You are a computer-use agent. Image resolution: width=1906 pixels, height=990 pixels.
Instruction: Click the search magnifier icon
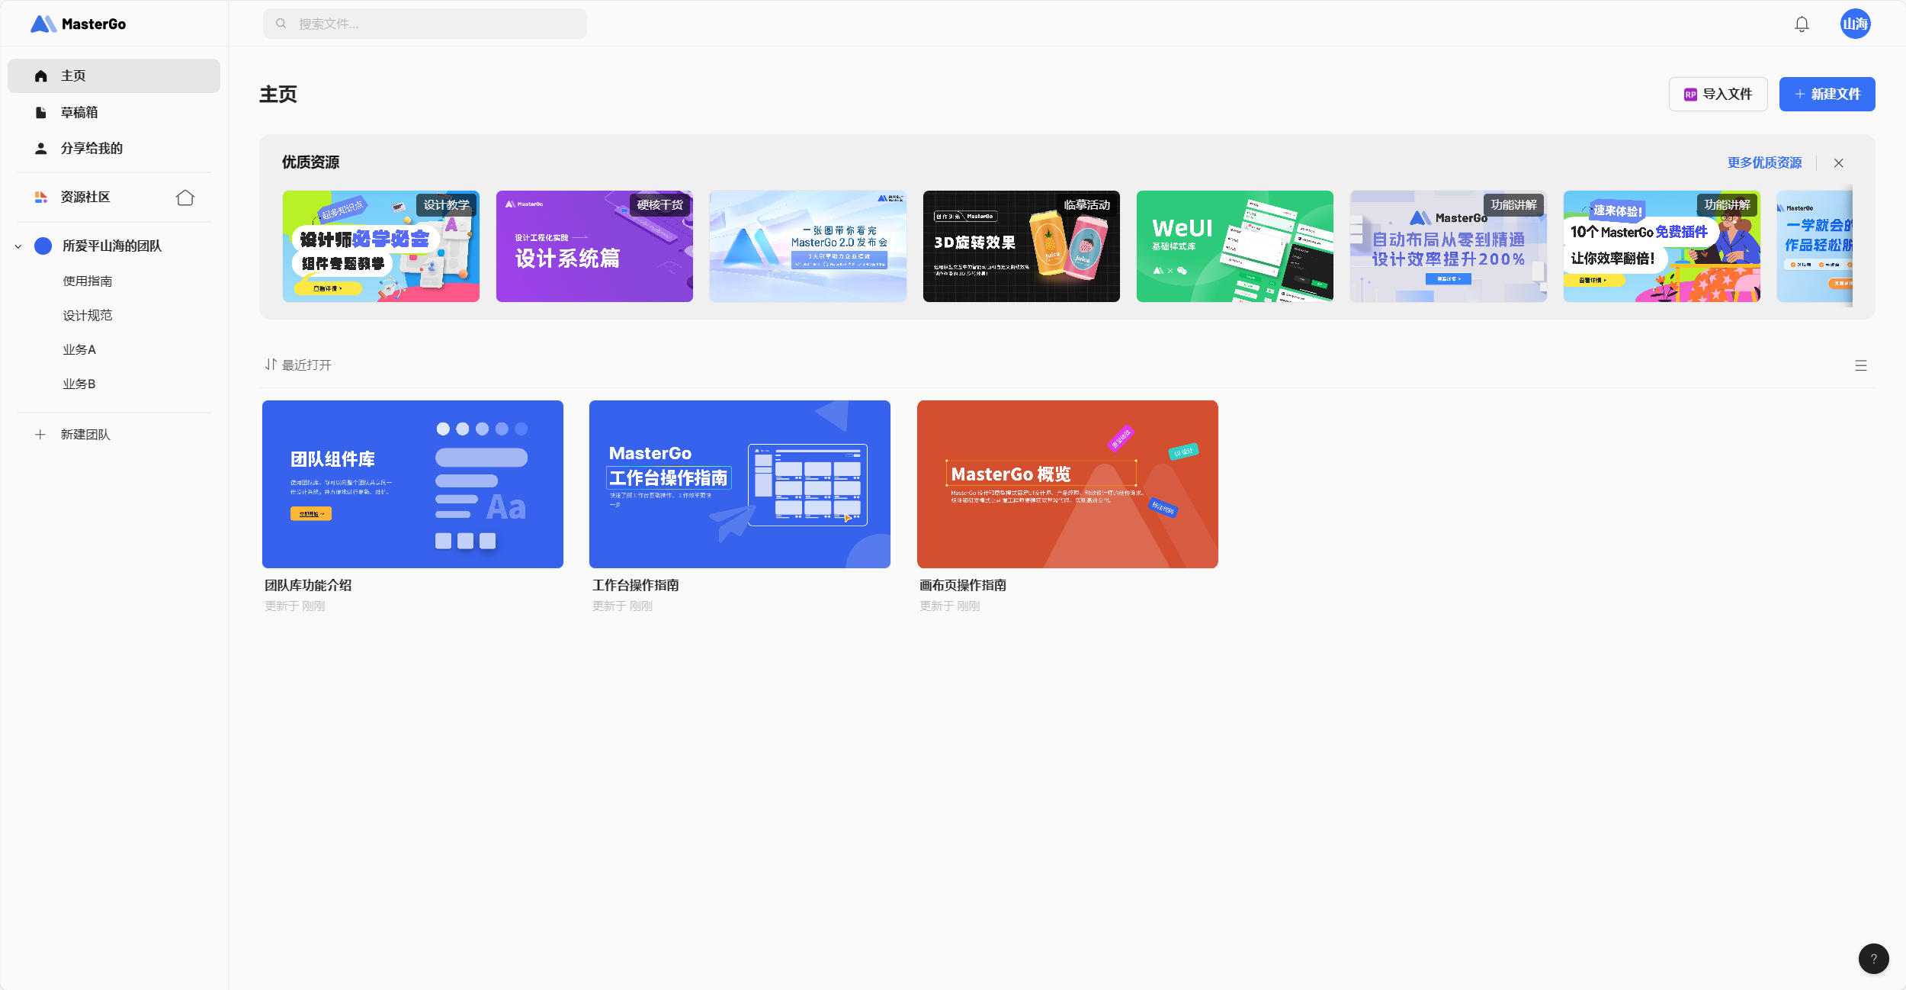pyautogui.click(x=281, y=24)
